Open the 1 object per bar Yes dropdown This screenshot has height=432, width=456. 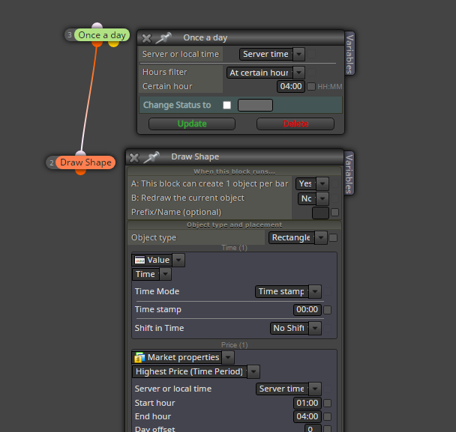pyautogui.click(x=312, y=183)
